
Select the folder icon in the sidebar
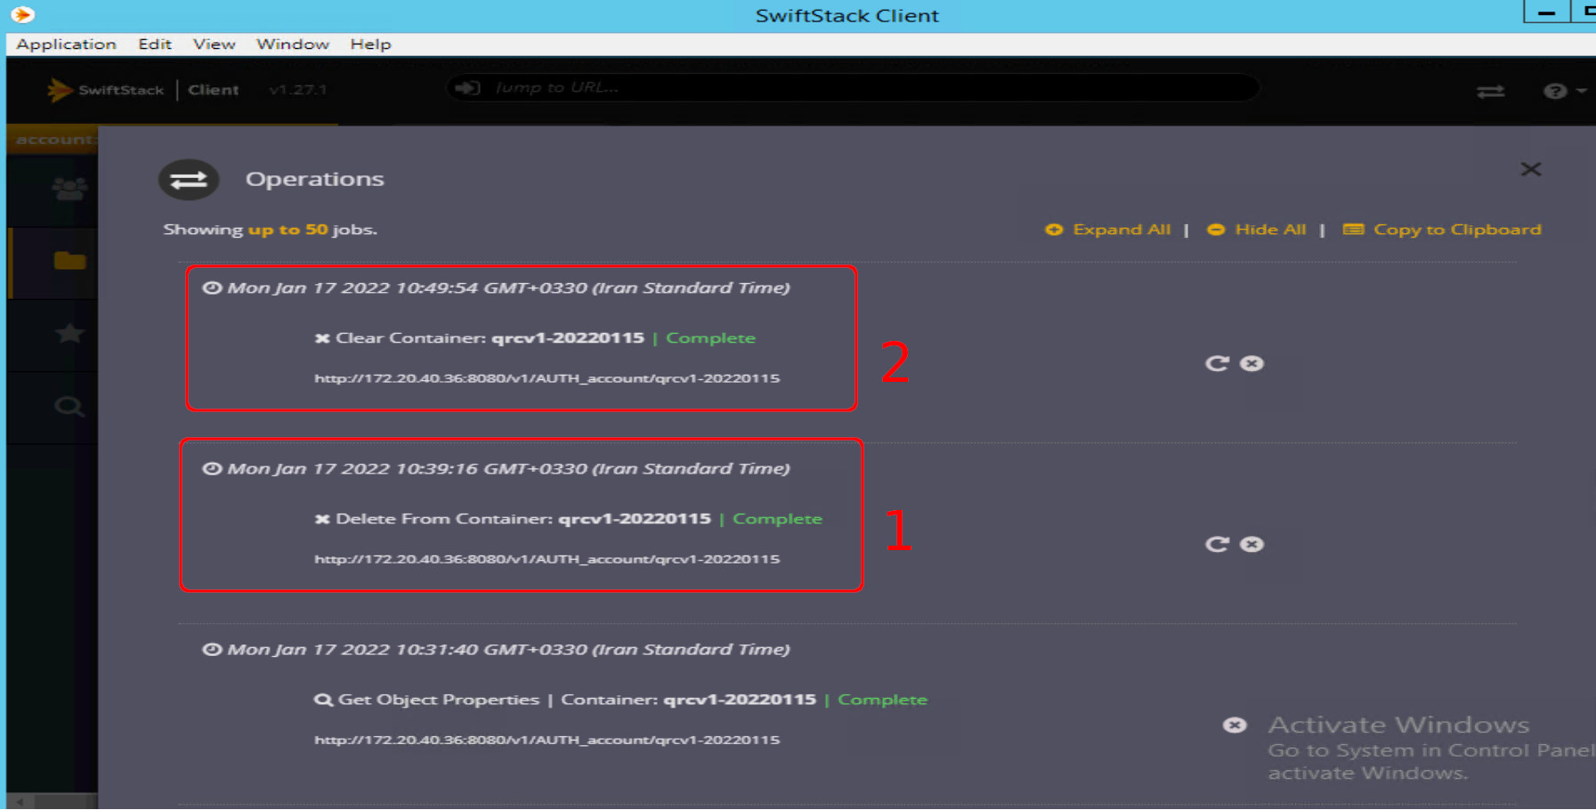(x=69, y=261)
